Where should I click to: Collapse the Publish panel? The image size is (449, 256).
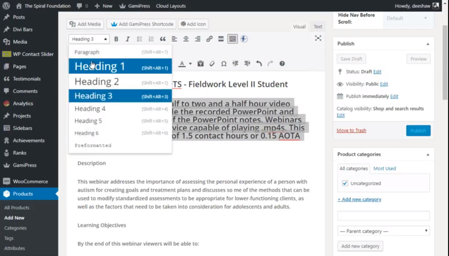pos(428,44)
